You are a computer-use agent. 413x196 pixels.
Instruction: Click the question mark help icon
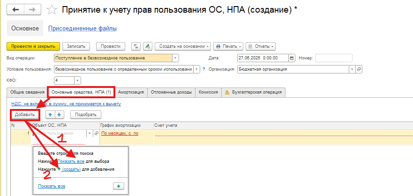pos(203,69)
